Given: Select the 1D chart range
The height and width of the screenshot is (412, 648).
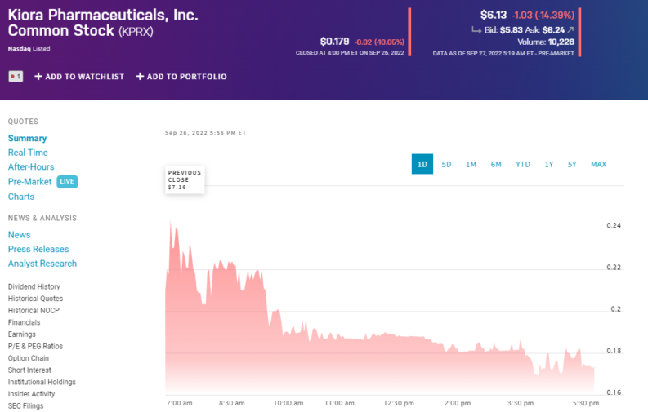Looking at the screenshot, I should 422,164.
